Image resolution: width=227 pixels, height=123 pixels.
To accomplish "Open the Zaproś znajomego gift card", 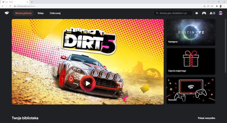I will point(191,61).
